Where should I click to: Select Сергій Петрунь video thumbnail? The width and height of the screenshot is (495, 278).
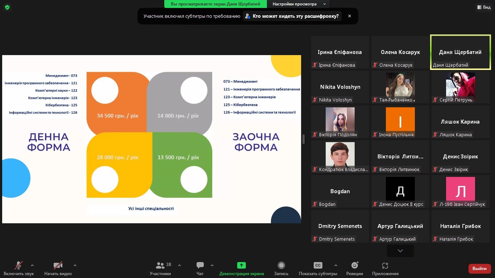[461, 87]
